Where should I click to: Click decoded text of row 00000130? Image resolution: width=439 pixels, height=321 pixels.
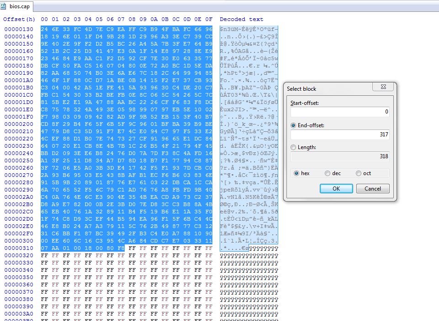point(249,29)
